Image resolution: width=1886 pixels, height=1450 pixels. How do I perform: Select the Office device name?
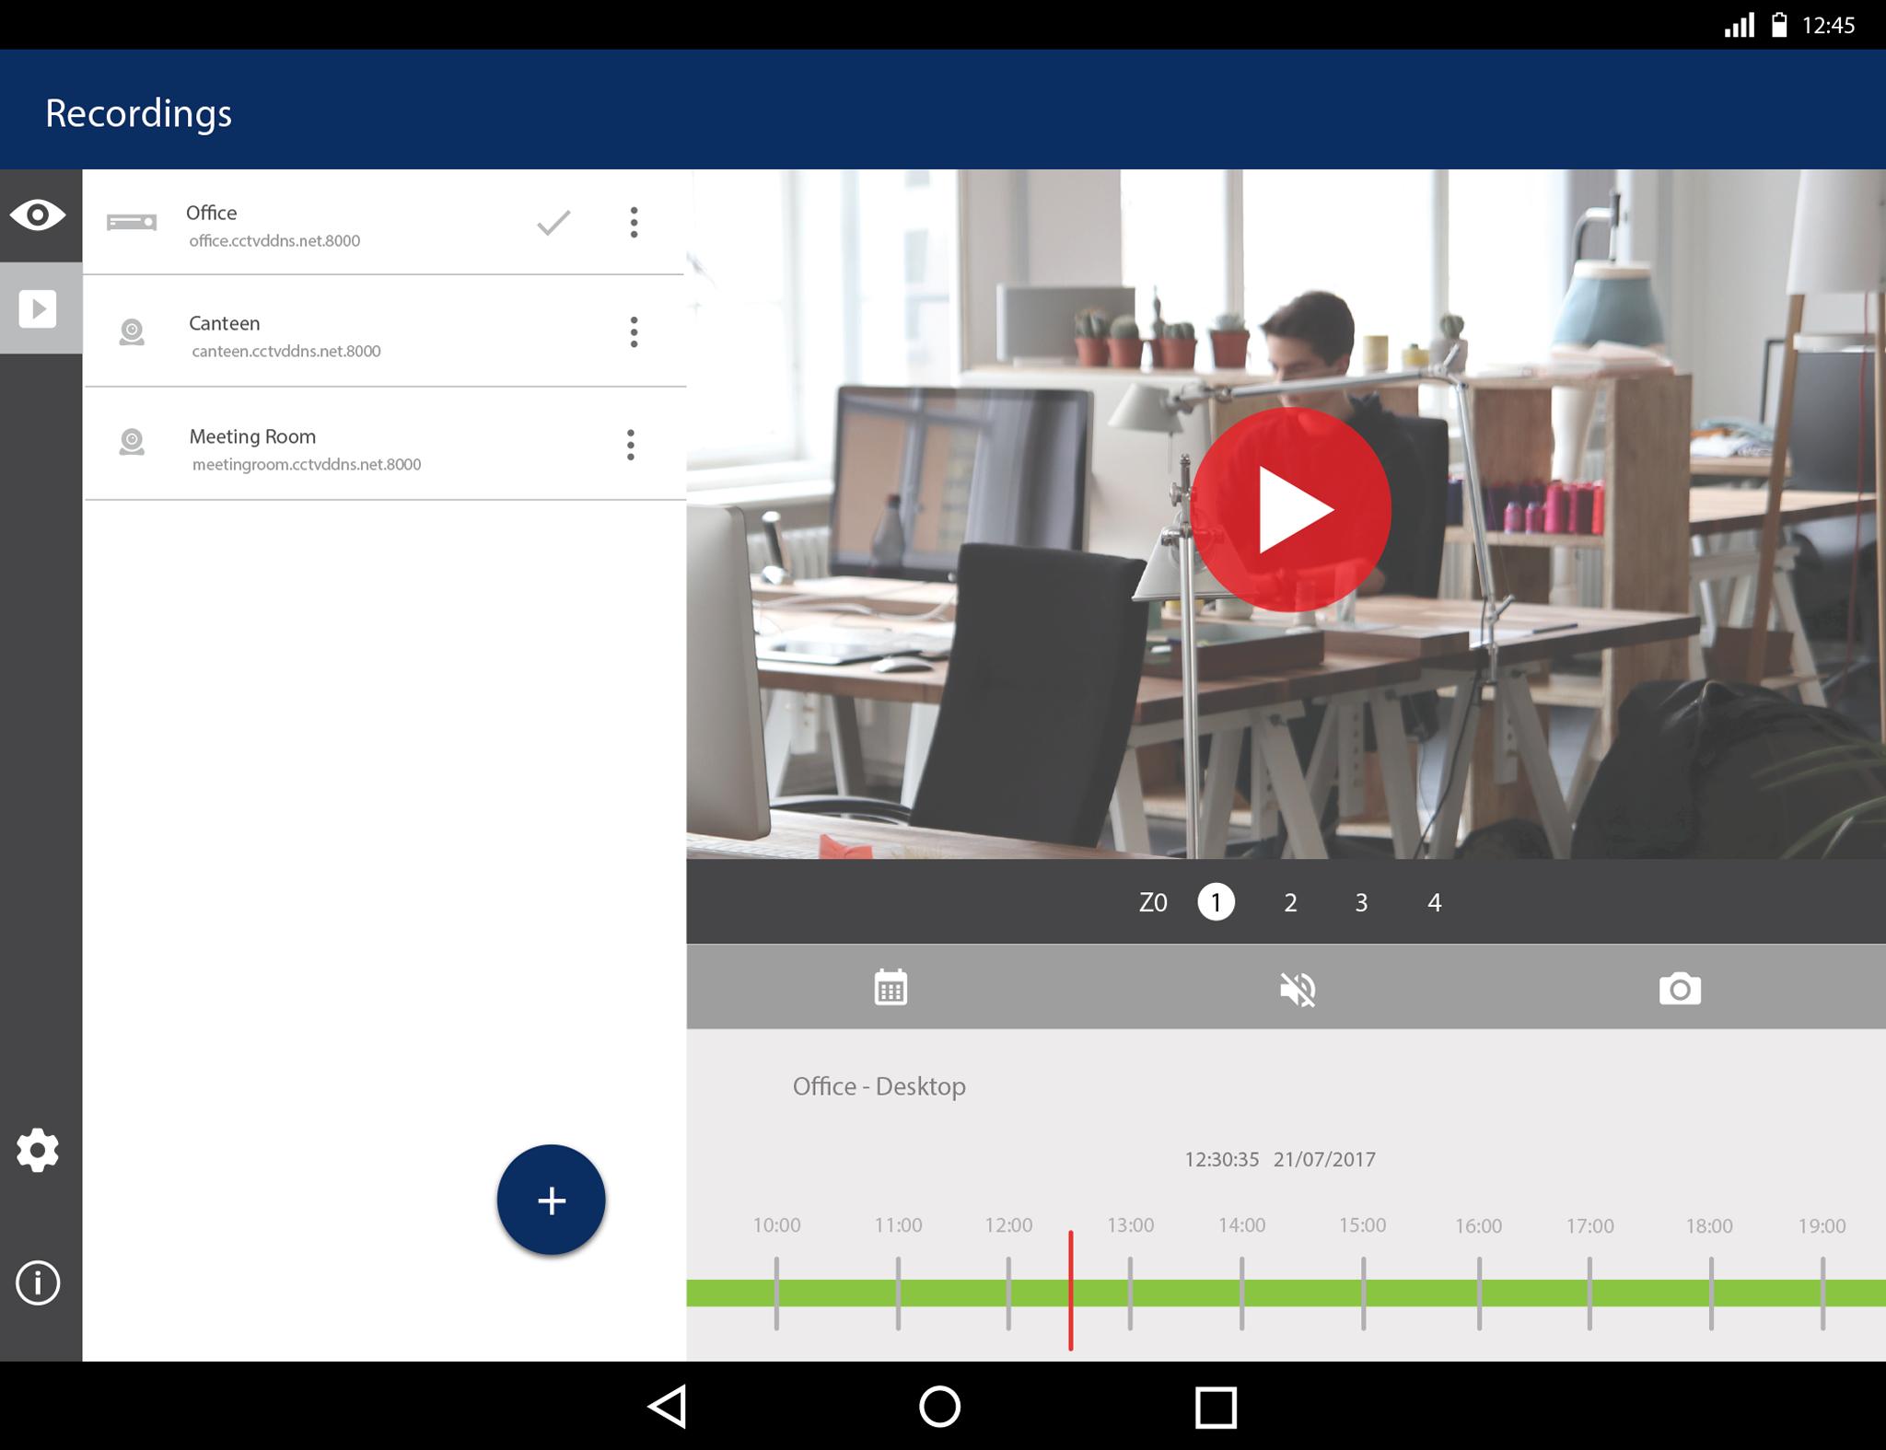212,213
